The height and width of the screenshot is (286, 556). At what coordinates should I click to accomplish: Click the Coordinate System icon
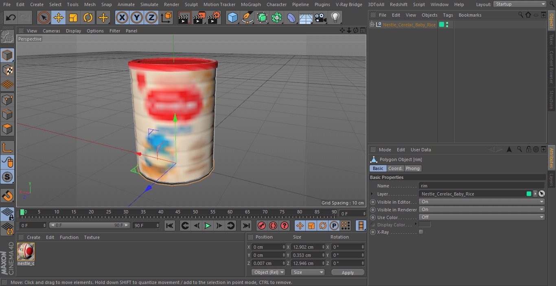(x=166, y=17)
